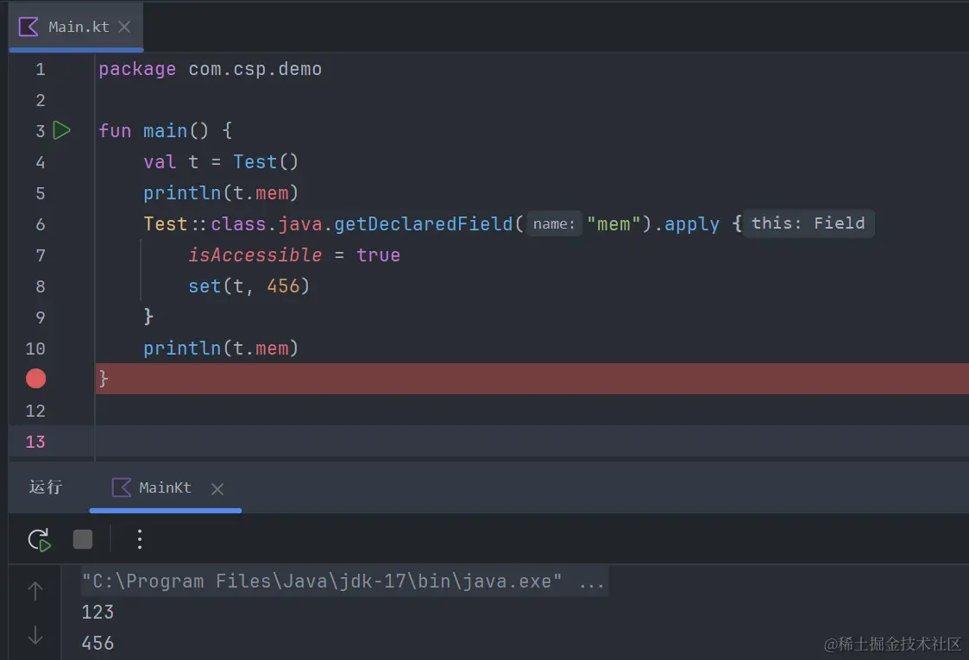Remove the red breakpoint on line 11
The width and height of the screenshot is (969, 660).
tap(36, 379)
